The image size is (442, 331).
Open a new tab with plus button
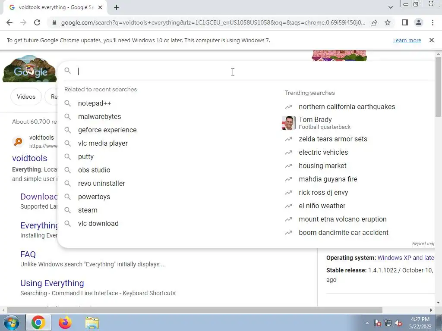(x=117, y=8)
